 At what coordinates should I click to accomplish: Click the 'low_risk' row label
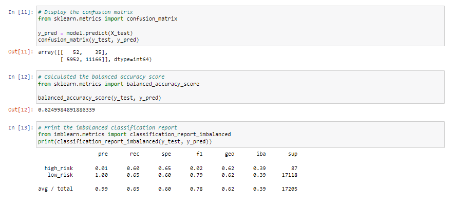60,175
